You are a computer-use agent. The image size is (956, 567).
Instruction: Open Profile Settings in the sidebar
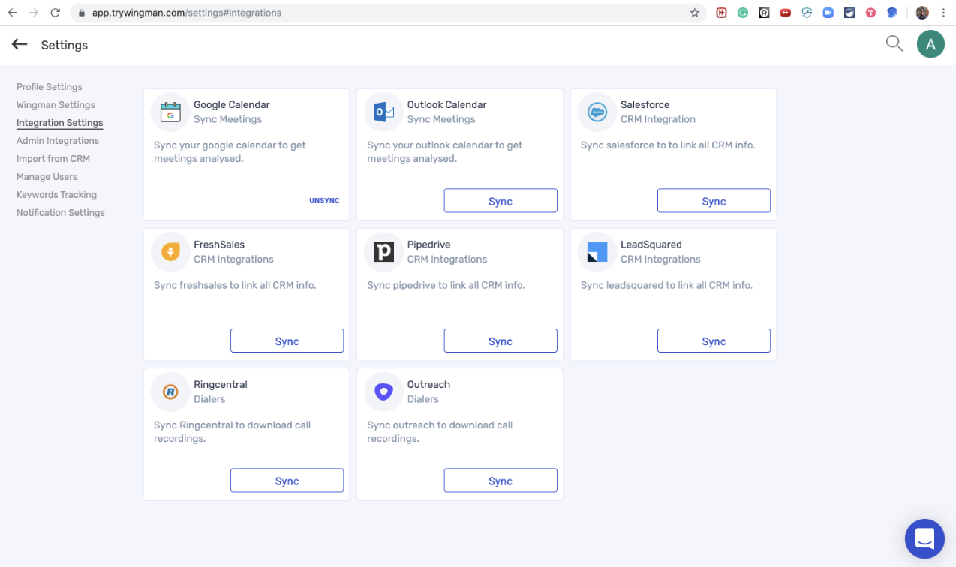tap(50, 87)
